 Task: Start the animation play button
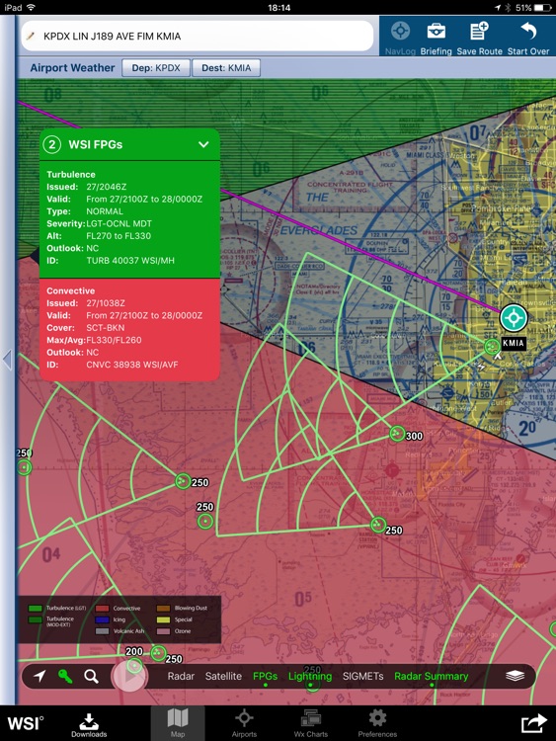(x=129, y=676)
